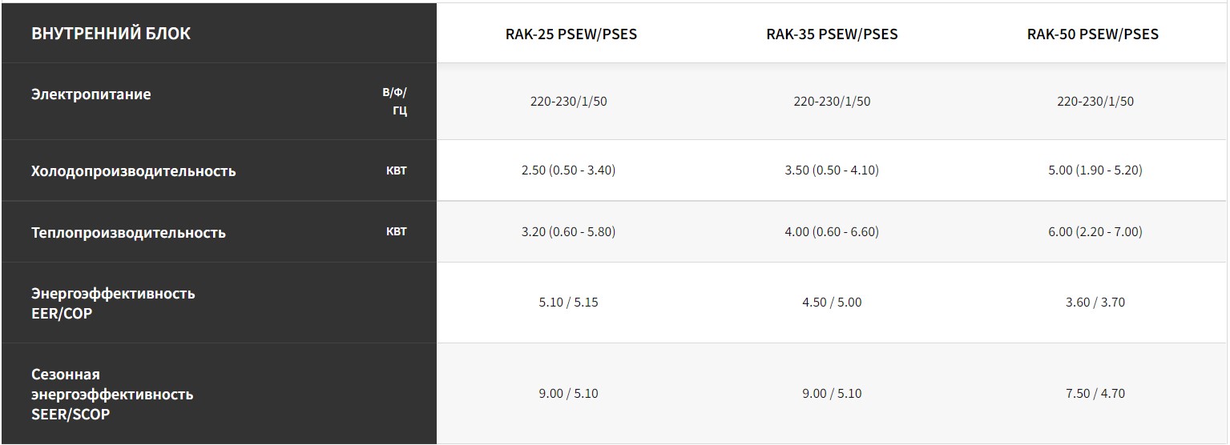The image size is (1230, 445).
Task: Click the 2.50 (0.50 - 3.40) cell
Action: coord(568,170)
